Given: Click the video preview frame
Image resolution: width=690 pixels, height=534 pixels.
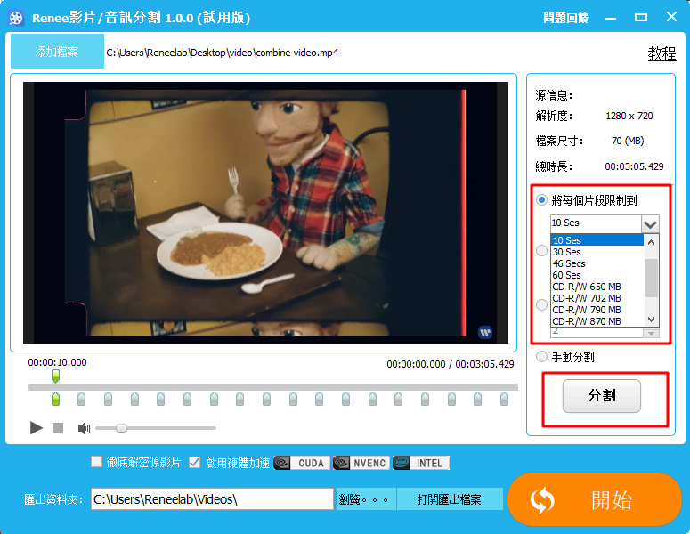Looking at the screenshot, I should tap(266, 213).
